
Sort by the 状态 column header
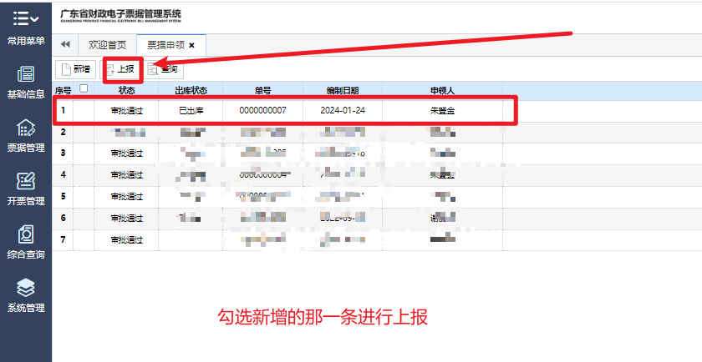[x=126, y=89]
